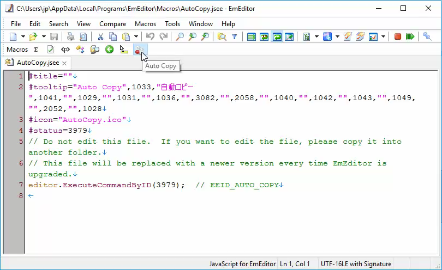442x270 pixels.
Task: Click the Customize checklist icon
Action: [373, 36]
